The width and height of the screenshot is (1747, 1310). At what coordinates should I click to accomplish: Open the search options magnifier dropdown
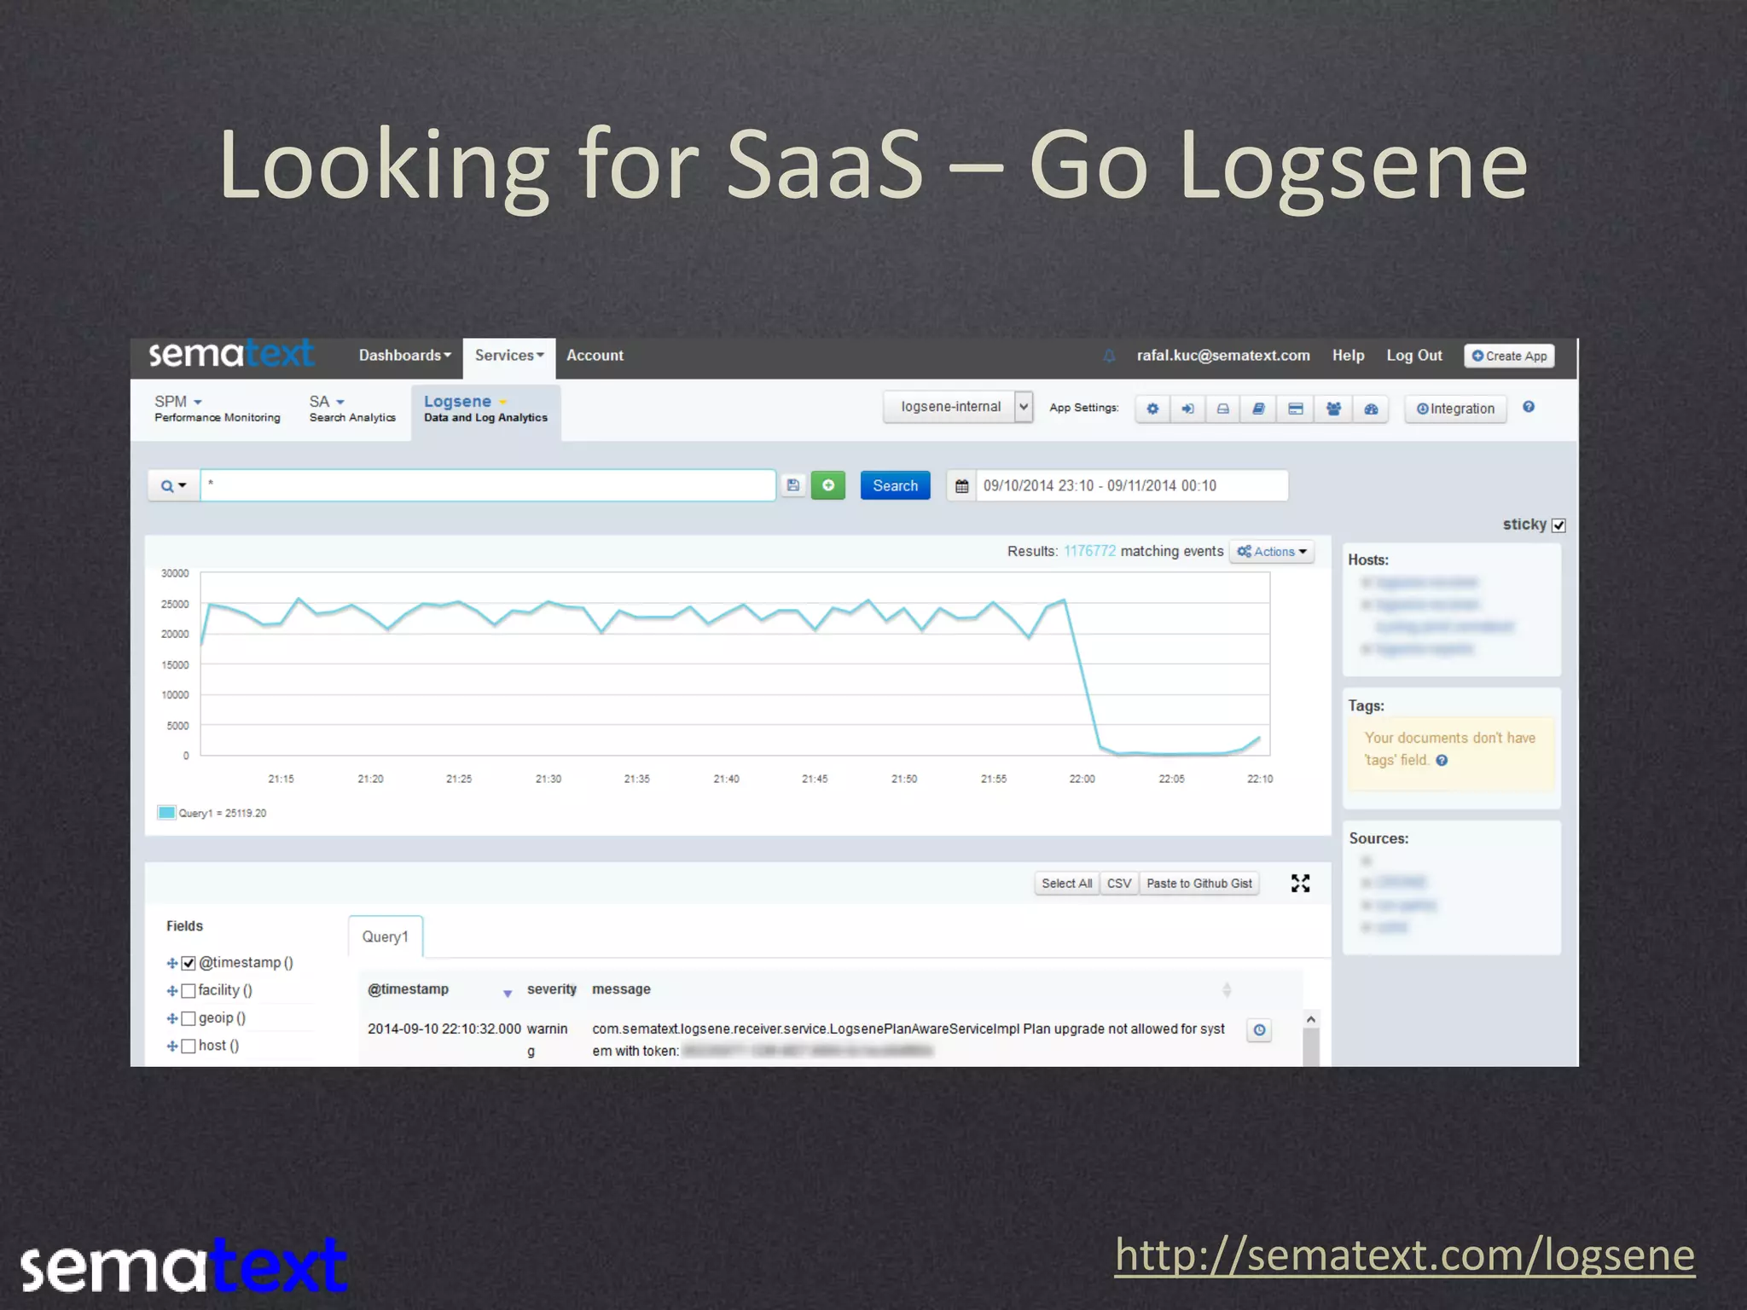173,486
